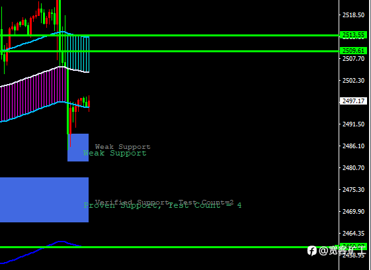Select the small blue weak support zone rectangle

click(78, 148)
